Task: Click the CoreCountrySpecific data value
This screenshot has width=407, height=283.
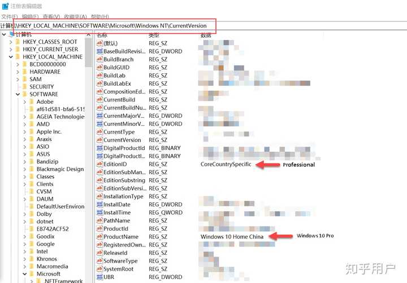Action: (x=226, y=164)
